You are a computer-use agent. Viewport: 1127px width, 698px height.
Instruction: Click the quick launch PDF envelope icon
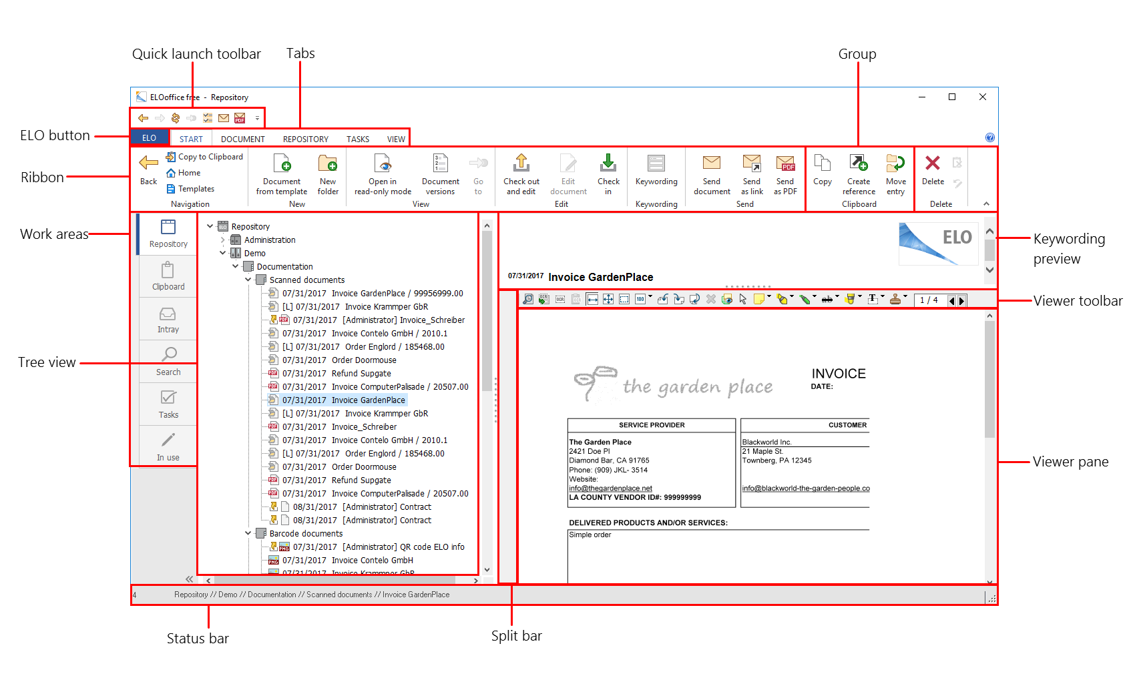pyautogui.click(x=240, y=118)
